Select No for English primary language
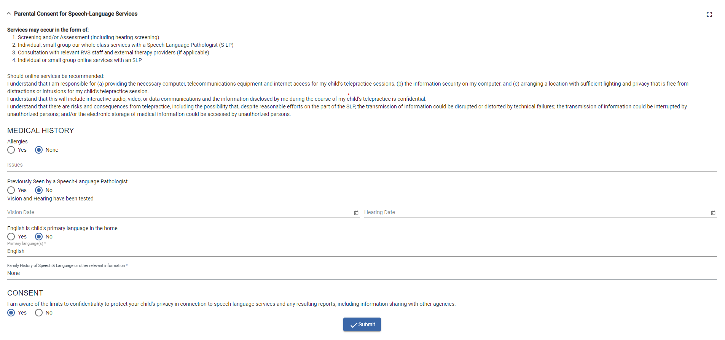The width and height of the screenshot is (725, 340). [39, 237]
